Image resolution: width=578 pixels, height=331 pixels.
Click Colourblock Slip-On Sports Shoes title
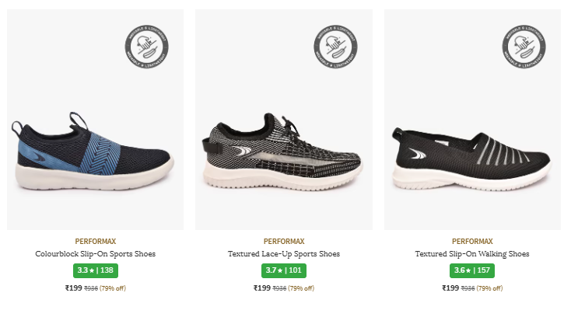pyautogui.click(x=96, y=254)
